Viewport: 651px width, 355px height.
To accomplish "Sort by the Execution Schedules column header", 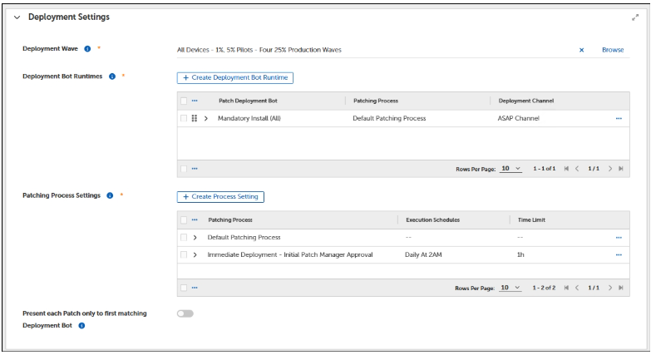I will (x=433, y=220).
